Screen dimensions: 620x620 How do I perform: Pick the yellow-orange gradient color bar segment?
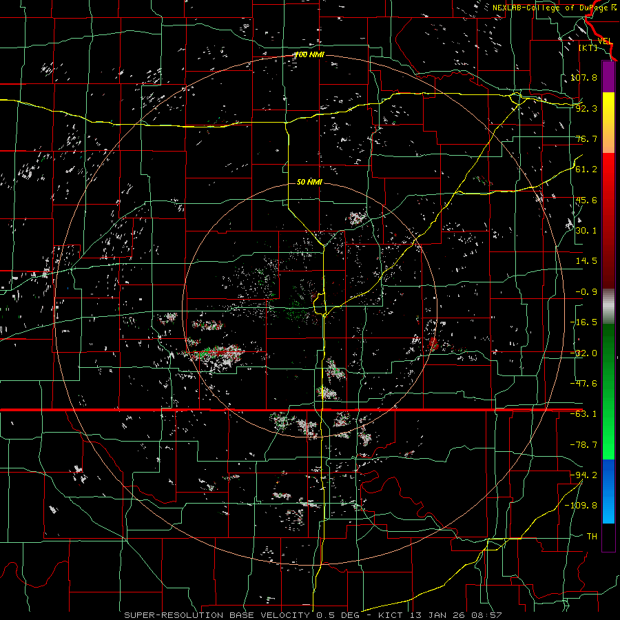pyautogui.click(x=608, y=123)
